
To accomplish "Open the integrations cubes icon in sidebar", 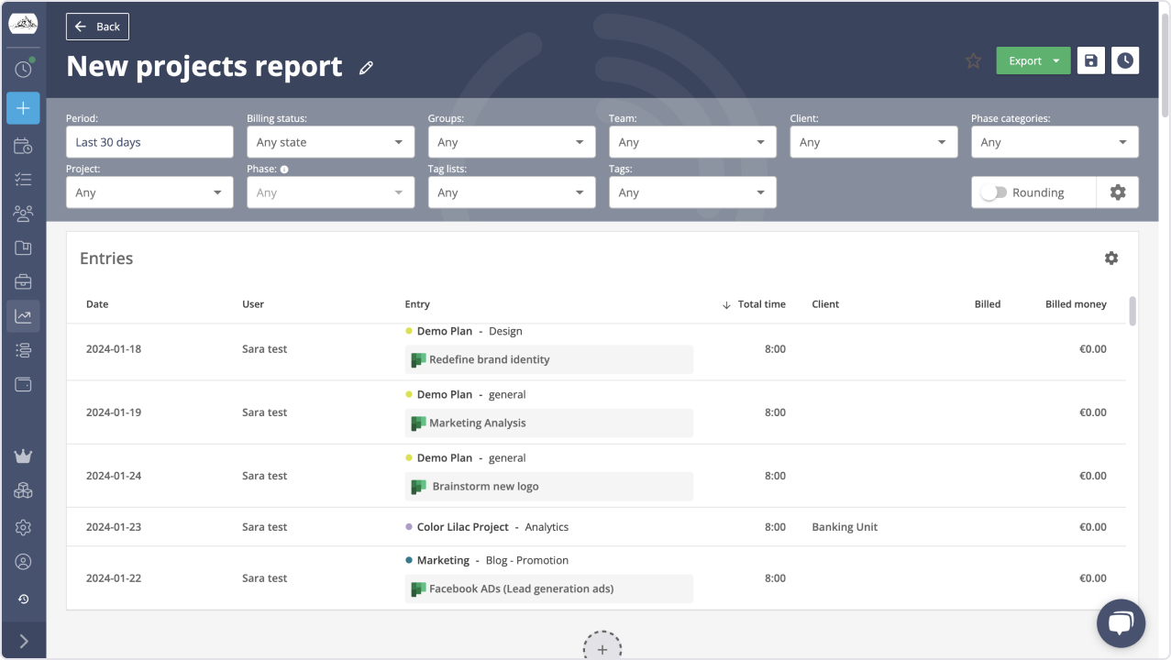I will pyautogui.click(x=23, y=489).
